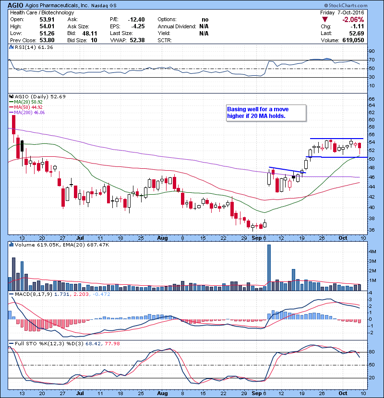384x398 pixels.
Task: Click the MACD histogram value -0.472
Action: [x=101, y=294]
